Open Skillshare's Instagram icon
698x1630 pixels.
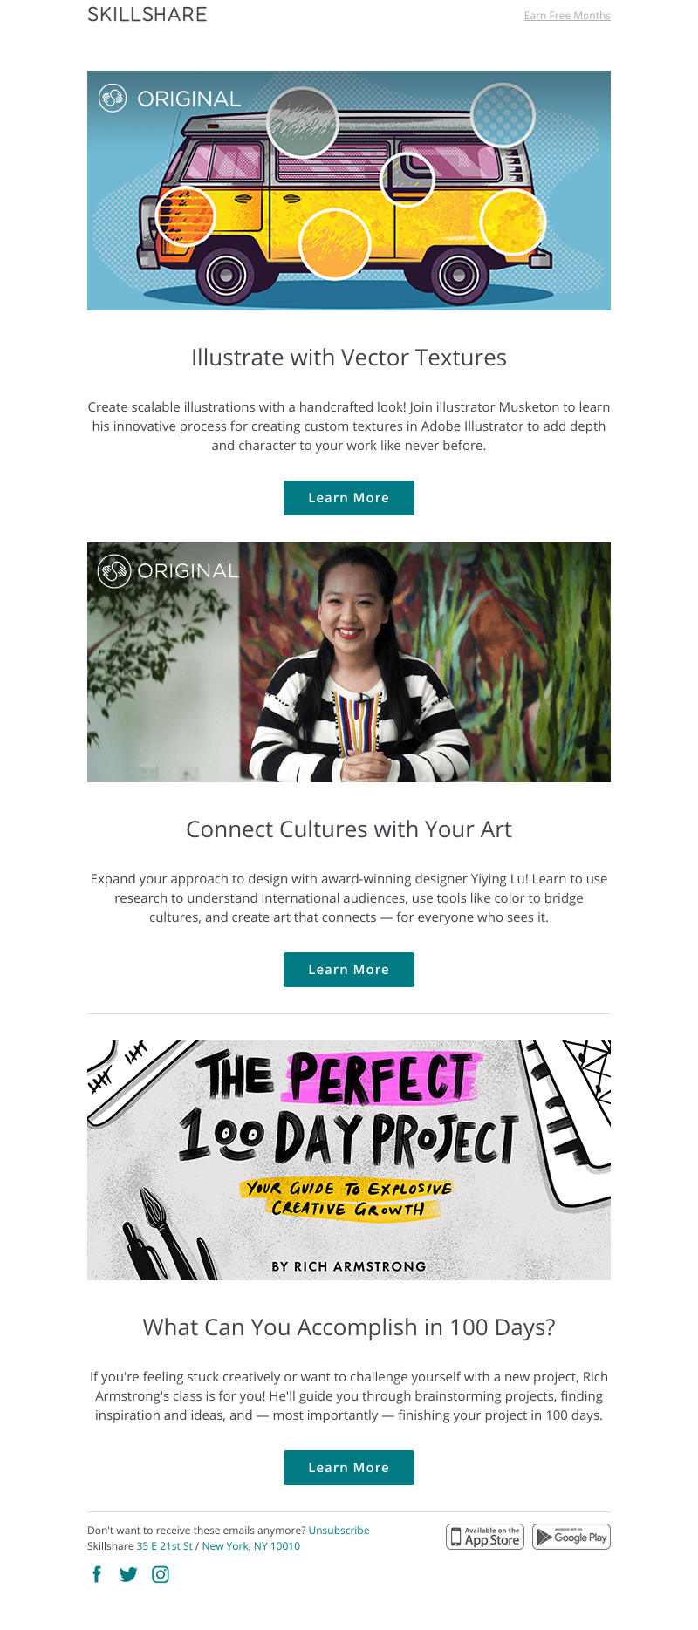click(161, 1574)
